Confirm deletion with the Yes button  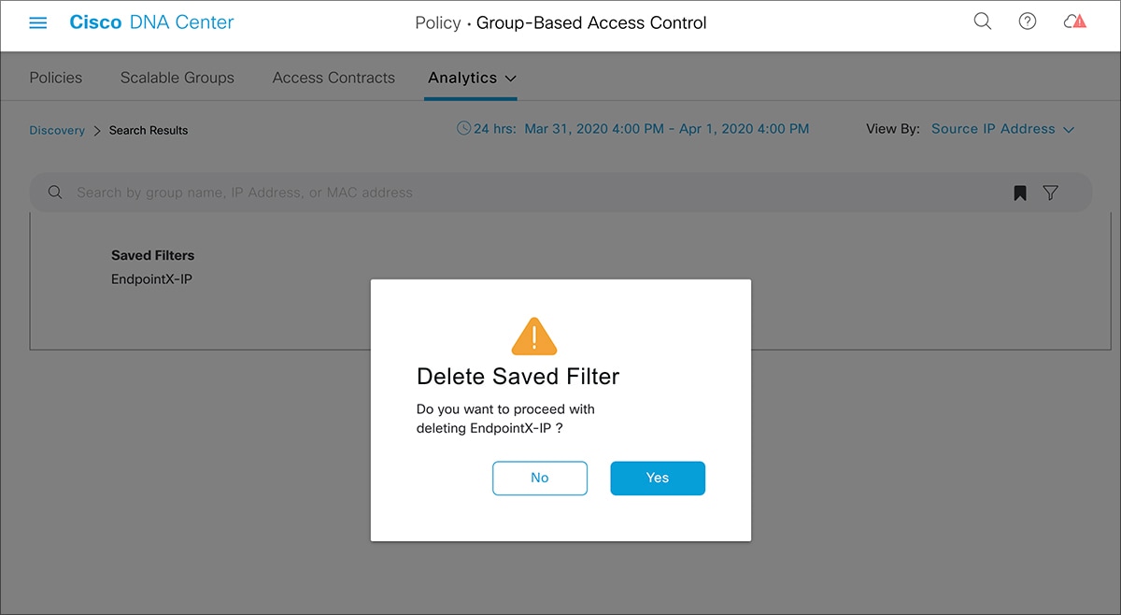[658, 478]
